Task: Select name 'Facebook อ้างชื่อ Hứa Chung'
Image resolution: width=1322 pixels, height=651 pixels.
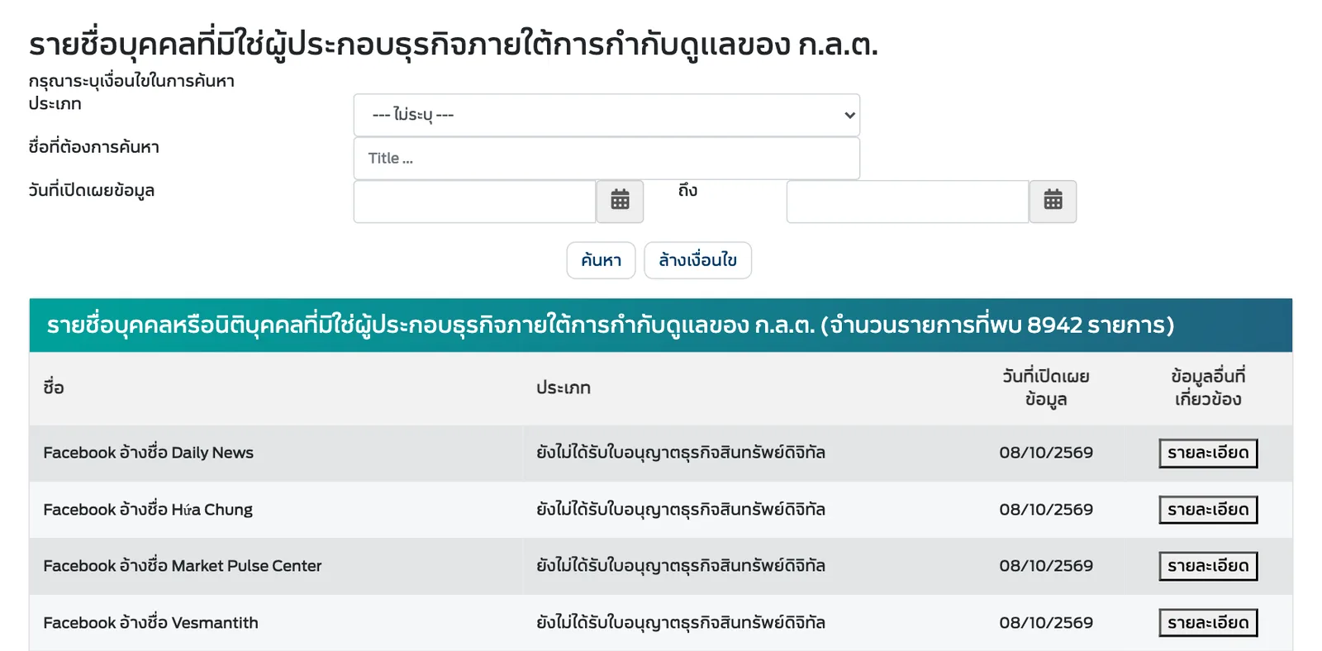Action: coord(148,510)
